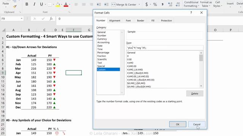
Task: Open Paste dropdown arrow
Action: click(x=6, y=7)
